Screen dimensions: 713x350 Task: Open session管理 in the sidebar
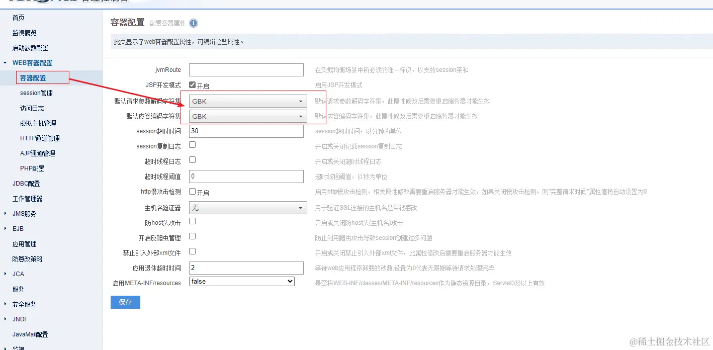[x=36, y=93]
